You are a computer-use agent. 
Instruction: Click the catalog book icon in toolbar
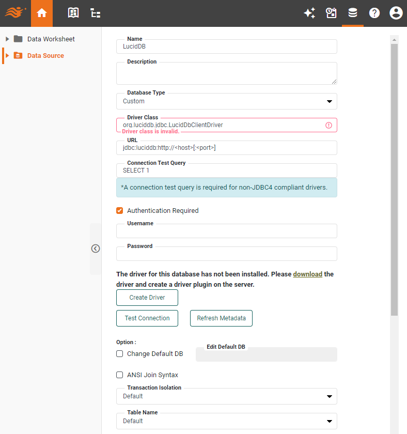pos(73,13)
